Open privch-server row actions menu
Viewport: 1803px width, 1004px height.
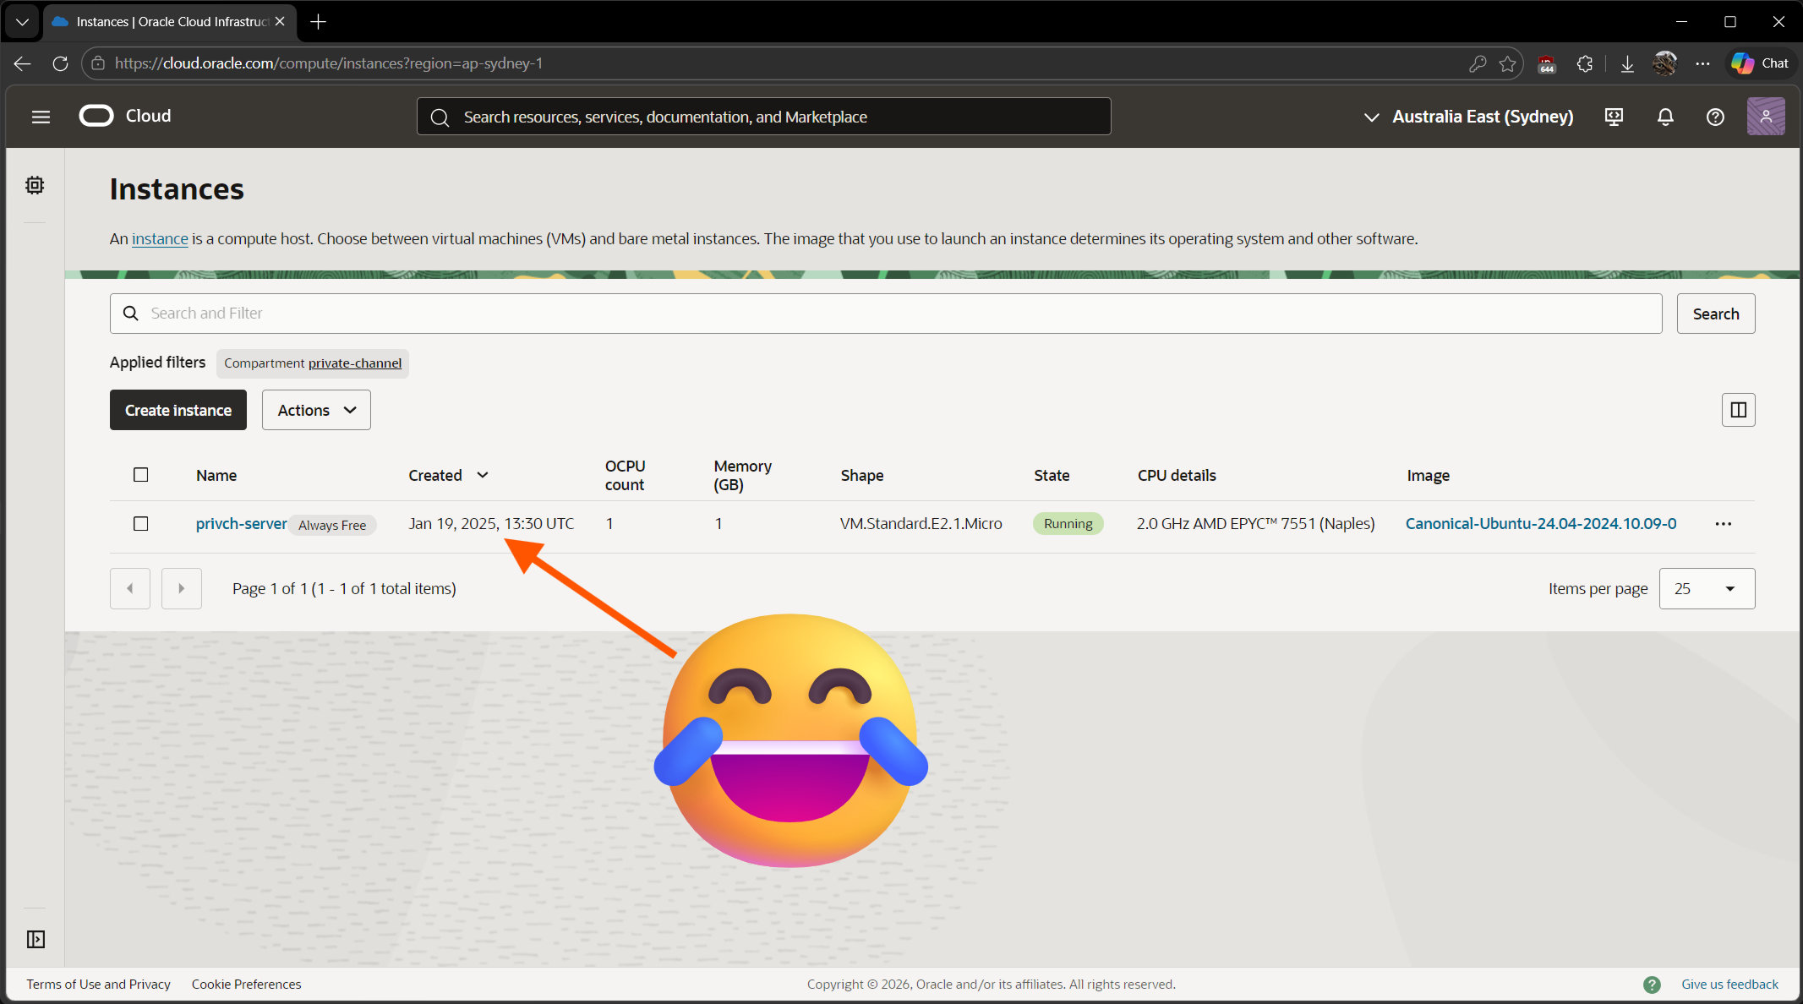pyautogui.click(x=1724, y=524)
